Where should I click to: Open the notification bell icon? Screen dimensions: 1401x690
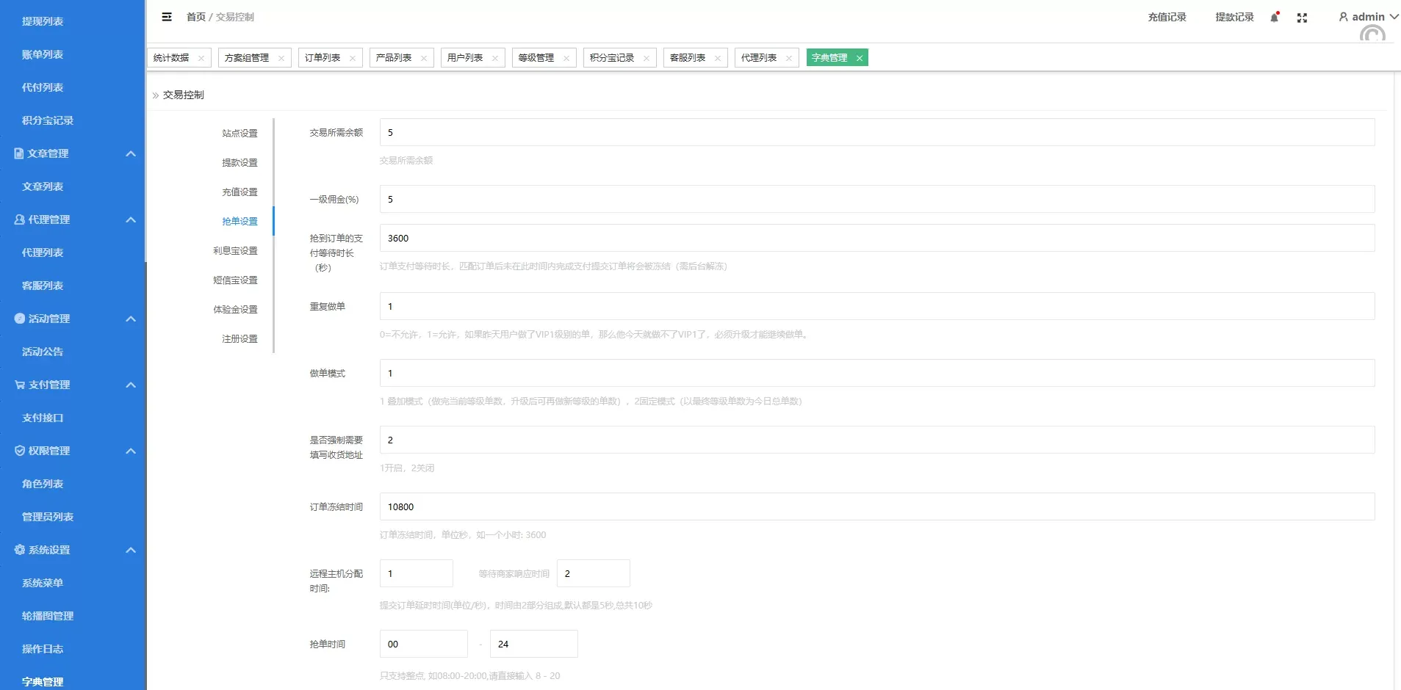[1275, 18]
